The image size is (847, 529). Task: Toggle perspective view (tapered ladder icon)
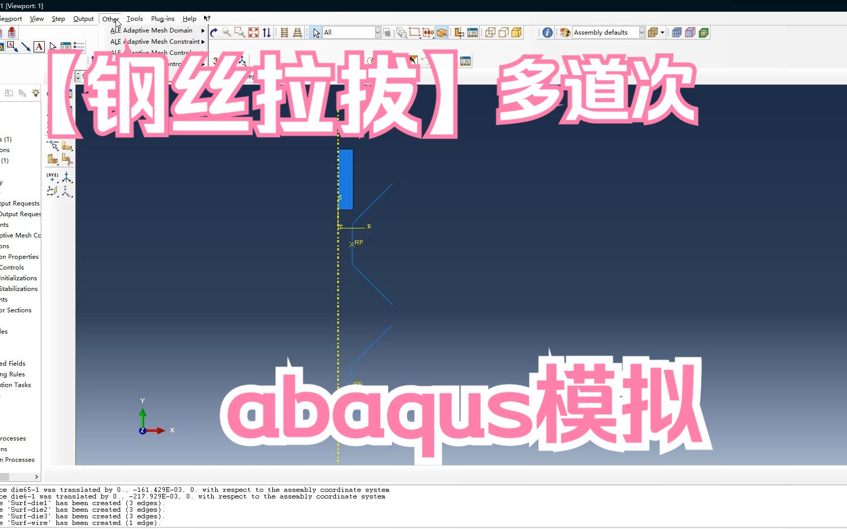[x=298, y=33]
